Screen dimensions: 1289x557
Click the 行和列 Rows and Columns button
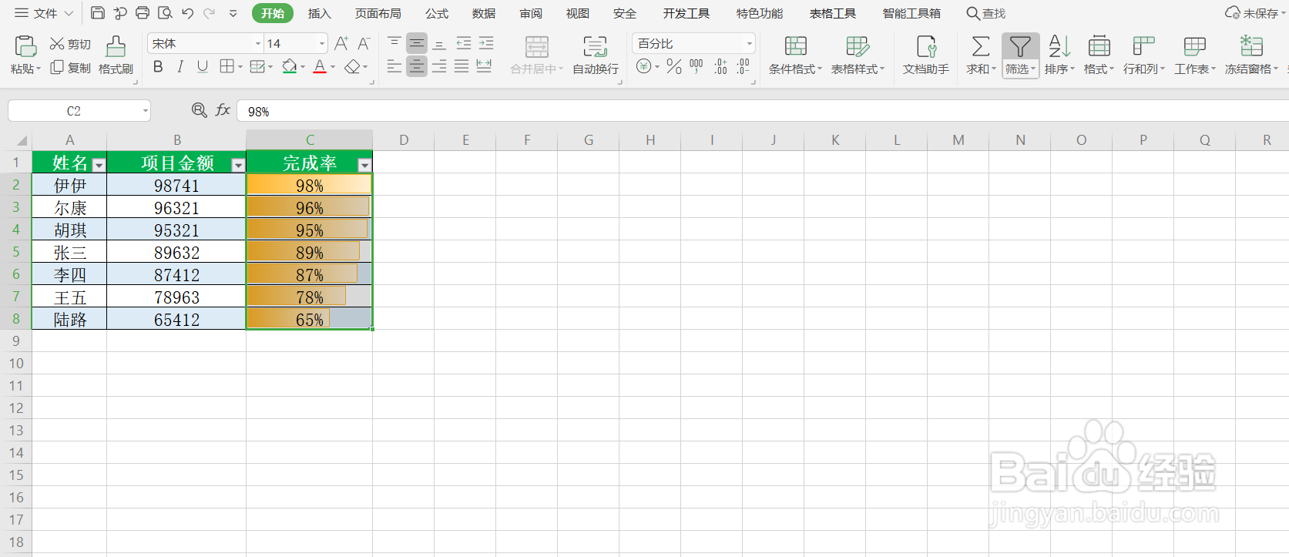(x=1143, y=55)
